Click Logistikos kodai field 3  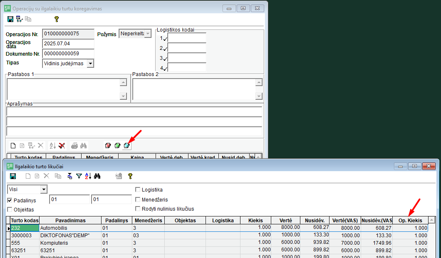coord(187,58)
